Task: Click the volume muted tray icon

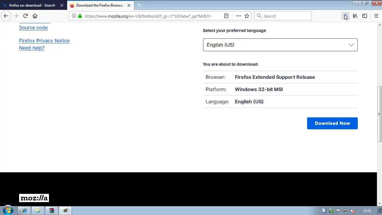Action: tap(353, 211)
